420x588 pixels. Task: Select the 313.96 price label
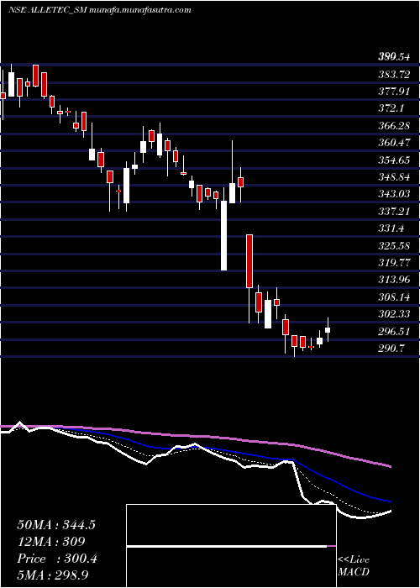coord(394,280)
